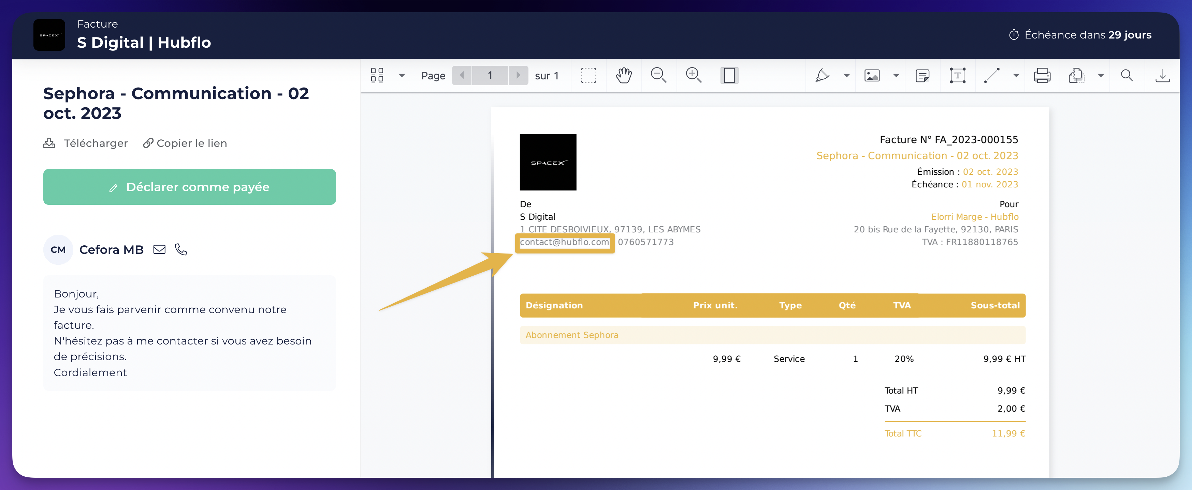The image size is (1192, 490).
Task: Select the marquee selection tool
Action: click(x=588, y=75)
